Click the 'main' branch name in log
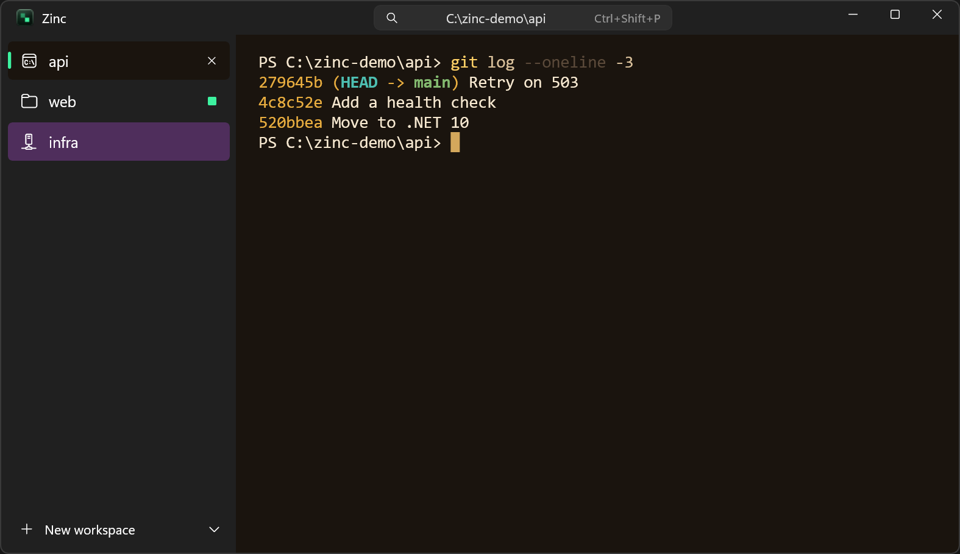Viewport: 960px width, 554px height. 432,82
